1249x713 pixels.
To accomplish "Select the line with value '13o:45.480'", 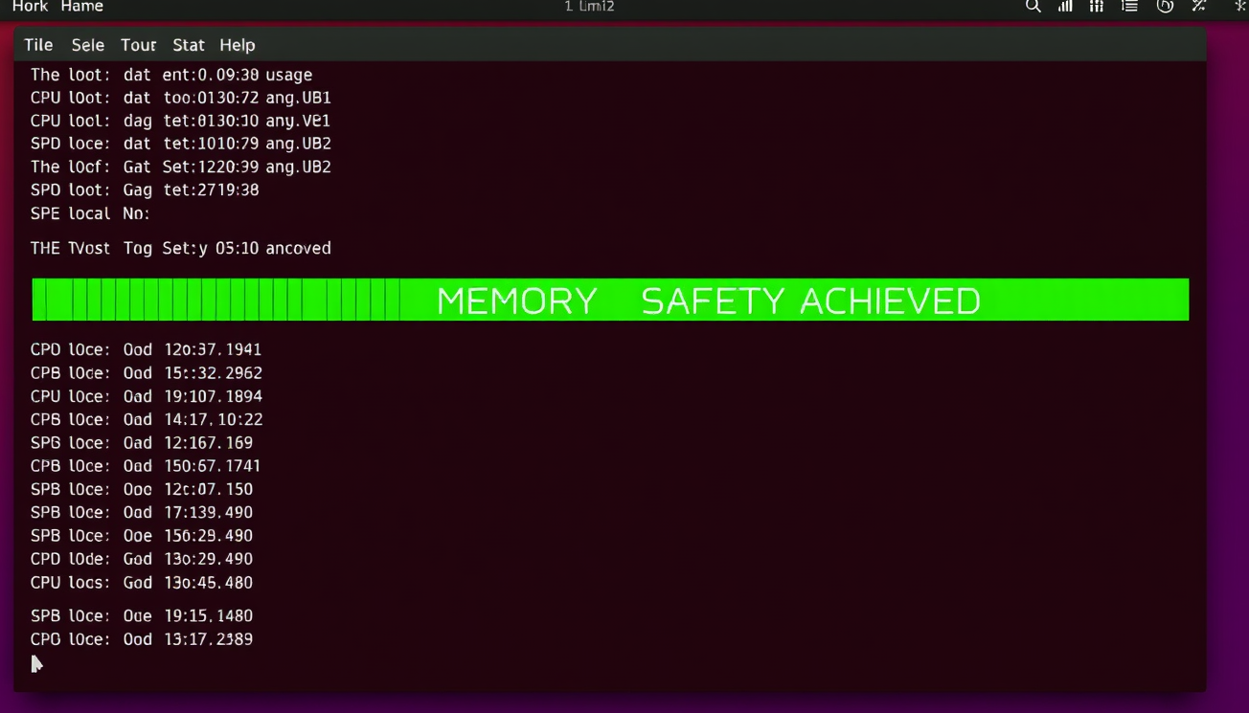I will point(142,582).
